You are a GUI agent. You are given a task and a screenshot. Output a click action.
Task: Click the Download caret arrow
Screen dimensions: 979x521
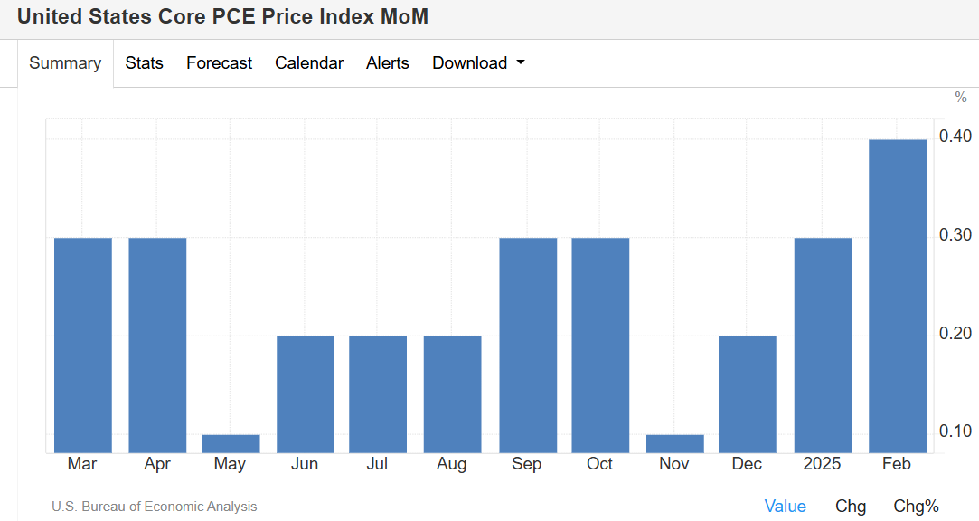(521, 63)
